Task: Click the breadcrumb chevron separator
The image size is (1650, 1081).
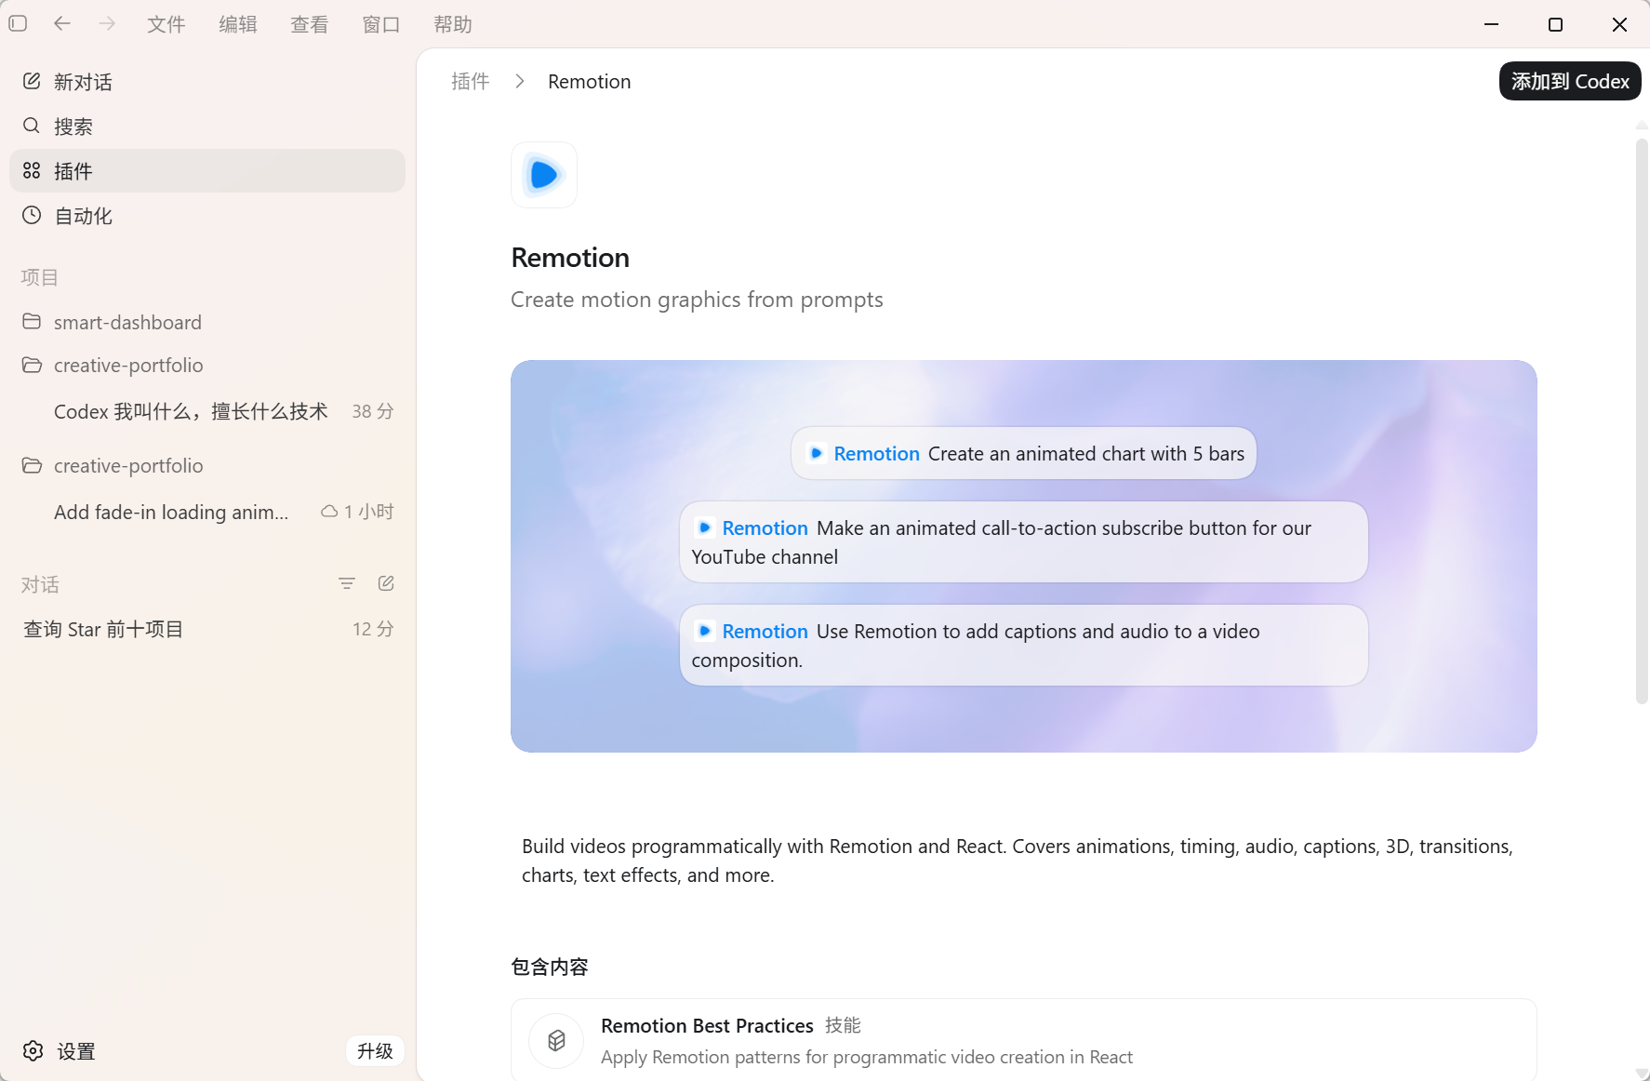Action: point(520,81)
